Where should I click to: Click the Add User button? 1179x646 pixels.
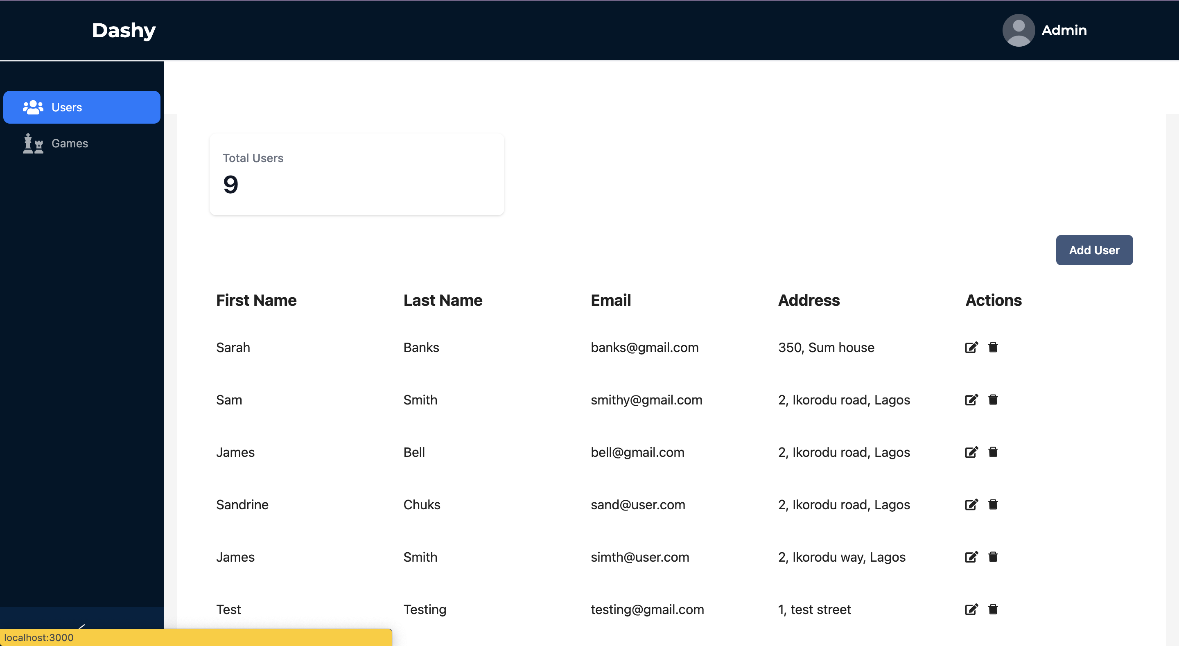coord(1094,250)
